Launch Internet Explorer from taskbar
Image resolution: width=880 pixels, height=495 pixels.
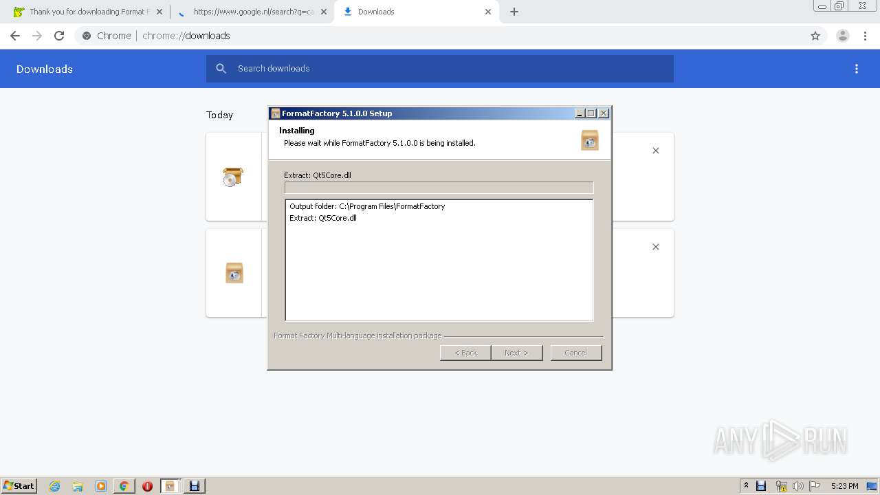(x=55, y=486)
